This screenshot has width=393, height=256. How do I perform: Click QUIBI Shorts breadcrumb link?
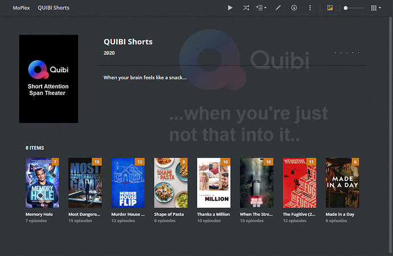54,8
